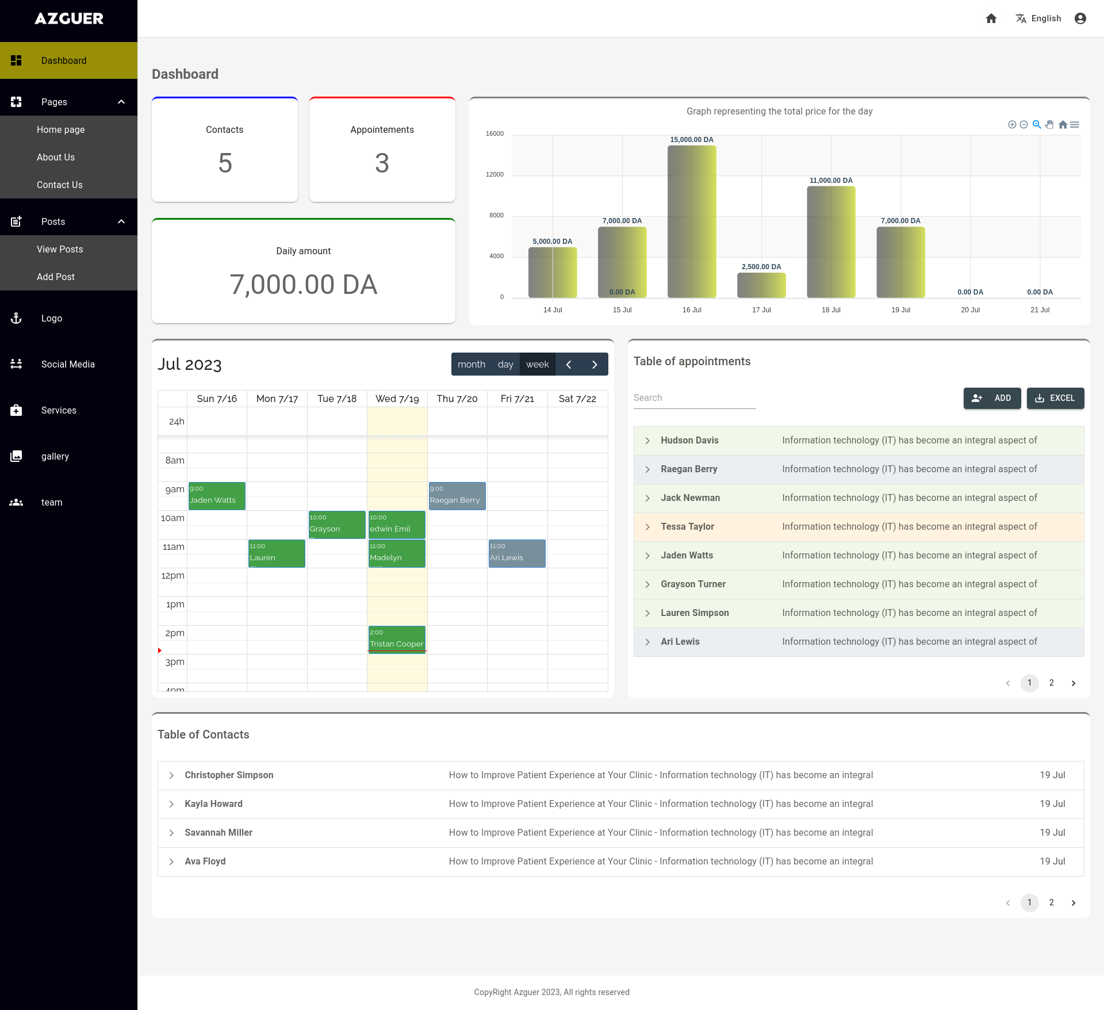This screenshot has height=1010, width=1104.
Task: Open the About Us page item
Action: [56, 157]
